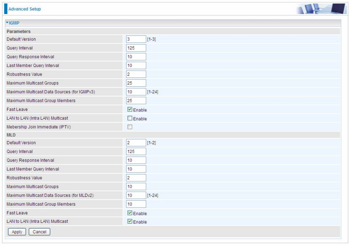
Task: Click the [1-2] range hint text
Action: point(151,143)
